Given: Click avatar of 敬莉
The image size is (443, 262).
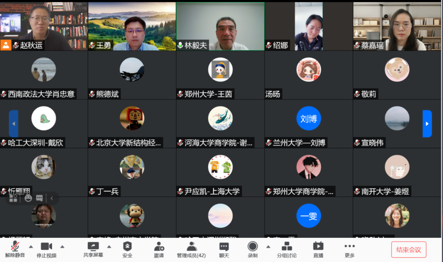Looking at the screenshot, I should tap(397, 69).
